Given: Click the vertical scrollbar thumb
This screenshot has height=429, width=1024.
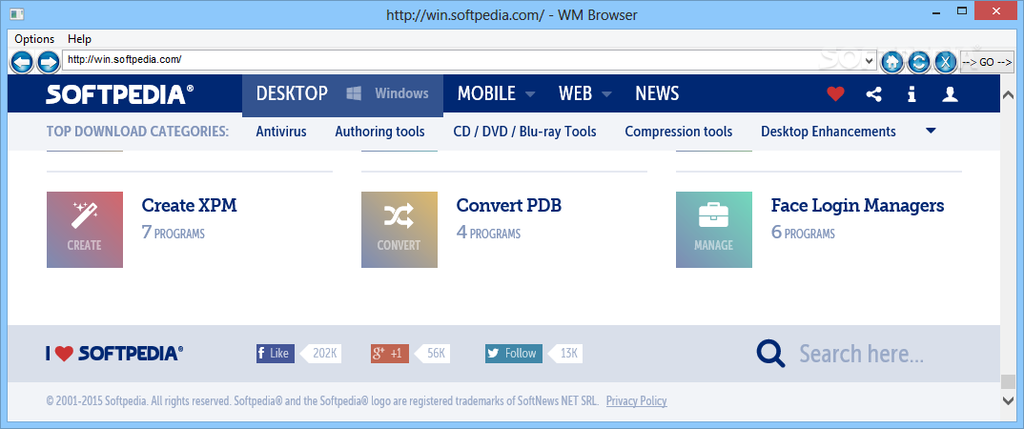Looking at the screenshot, I should click(x=1007, y=383).
